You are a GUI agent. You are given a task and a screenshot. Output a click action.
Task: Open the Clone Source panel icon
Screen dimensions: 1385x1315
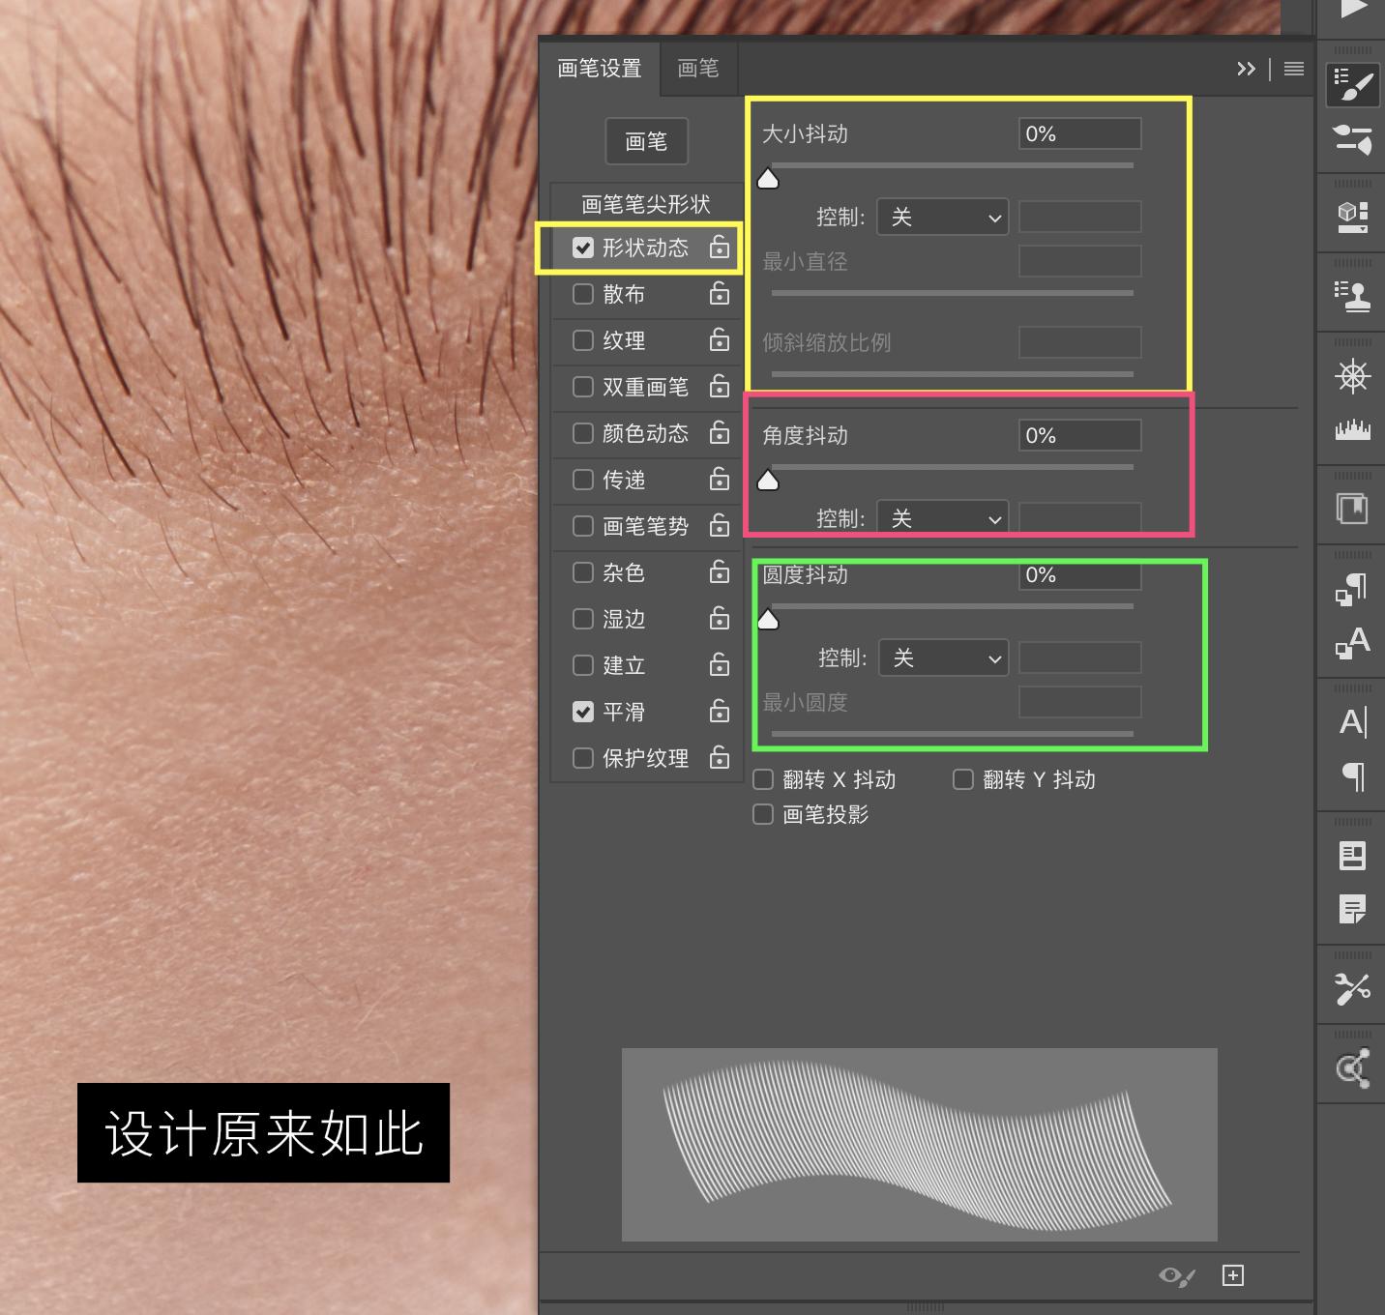click(1351, 295)
